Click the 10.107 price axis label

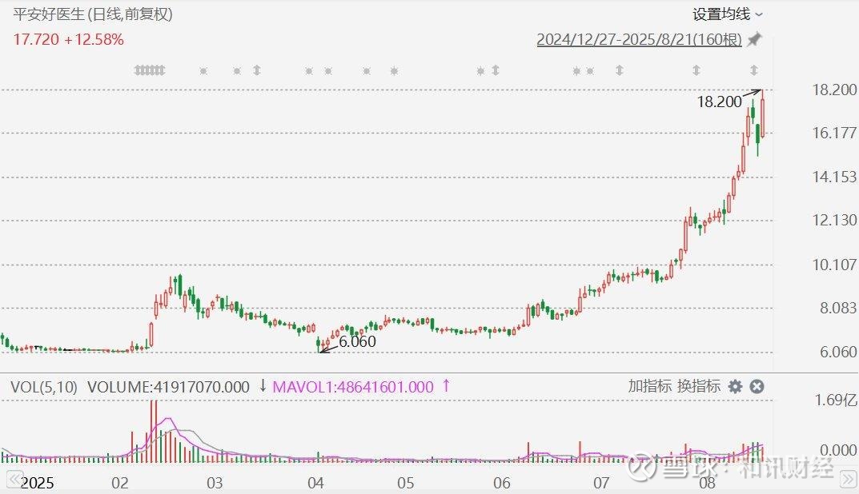click(x=834, y=265)
